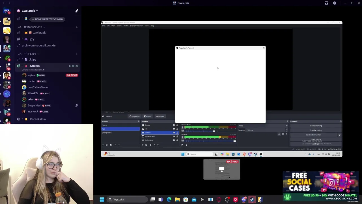Toggle visibility of the donate source
Image resolution: width=362 pixels, height=204 pixels.
[x=174, y=125]
